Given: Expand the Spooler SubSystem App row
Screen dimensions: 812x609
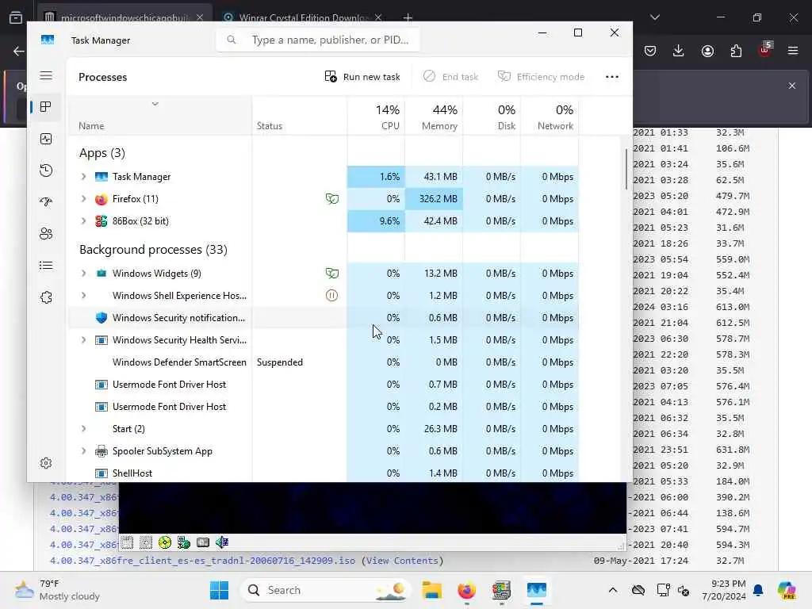Looking at the screenshot, I should coord(83,451).
